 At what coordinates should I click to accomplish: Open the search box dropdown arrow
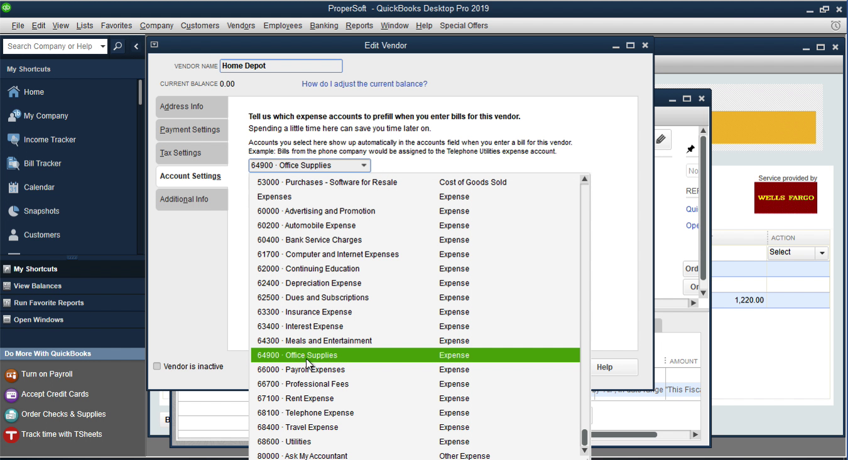pos(103,46)
